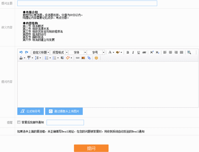The image size is (199, 152).
Task: Click the line height icon
Action: click(x=37, y=58)
